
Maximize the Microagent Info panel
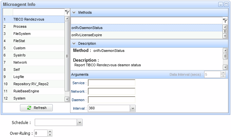226,5
